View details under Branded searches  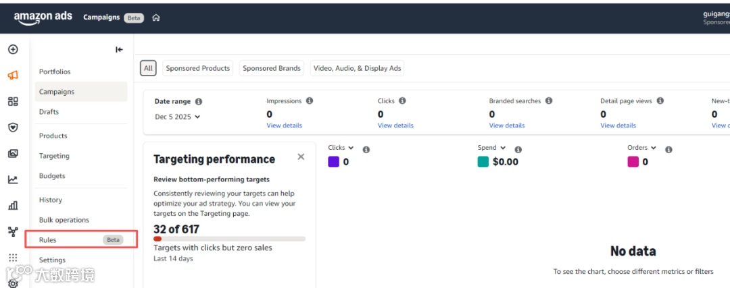(x=506, y=125)
